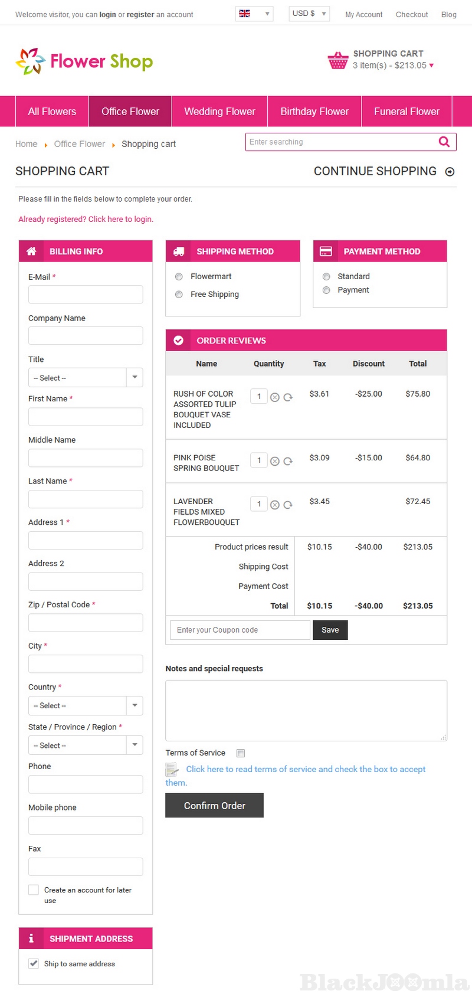Click the shopping cart basket icon

point(338,60)
